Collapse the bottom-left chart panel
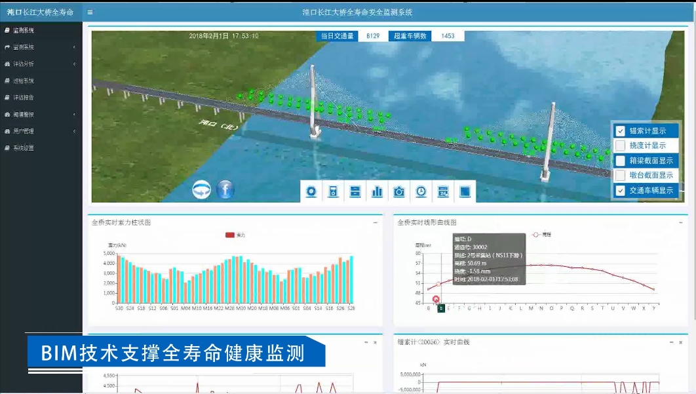 pyautogui.click(x=366, y=342)
